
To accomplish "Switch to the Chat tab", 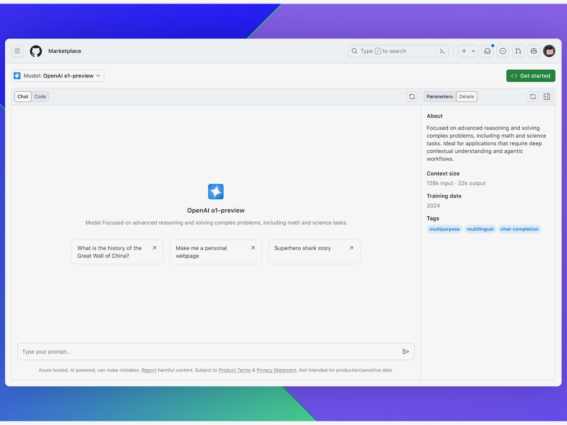I will pos(23,97).
